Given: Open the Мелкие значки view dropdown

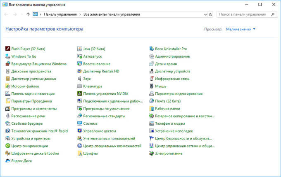Looking at the screenshot, I should pyautogui.click(x=241, y=29).
